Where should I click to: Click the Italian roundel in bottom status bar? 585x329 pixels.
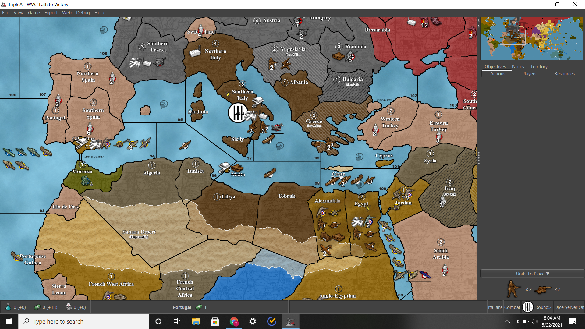[528, 307]
